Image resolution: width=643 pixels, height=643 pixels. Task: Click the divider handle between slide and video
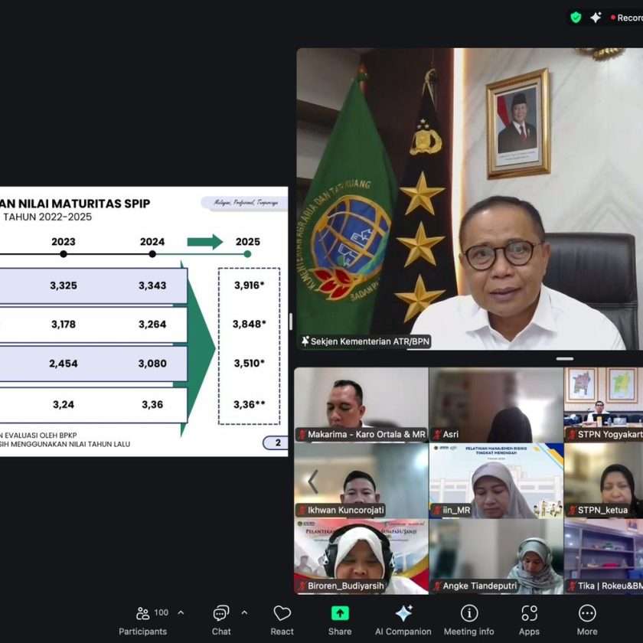291,321
